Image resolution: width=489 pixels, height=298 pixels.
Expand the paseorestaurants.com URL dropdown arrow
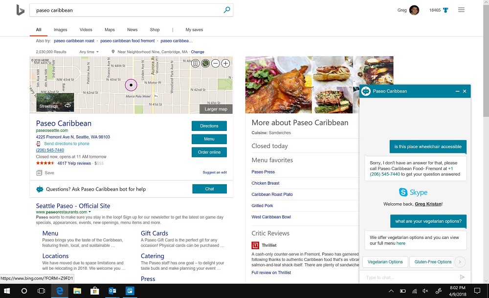89,212
